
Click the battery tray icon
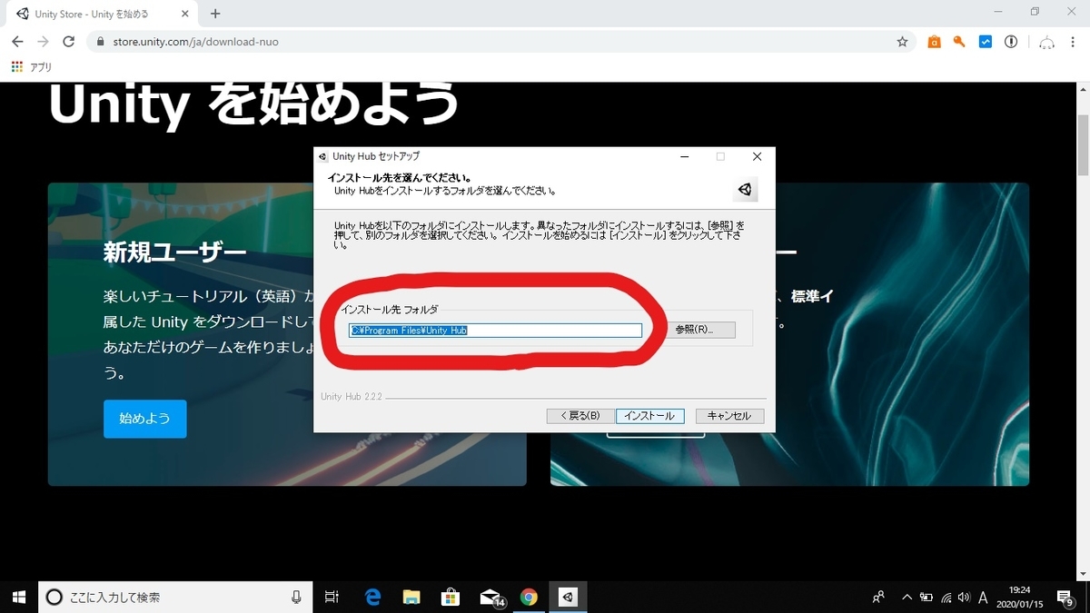(x=926, y=597)
